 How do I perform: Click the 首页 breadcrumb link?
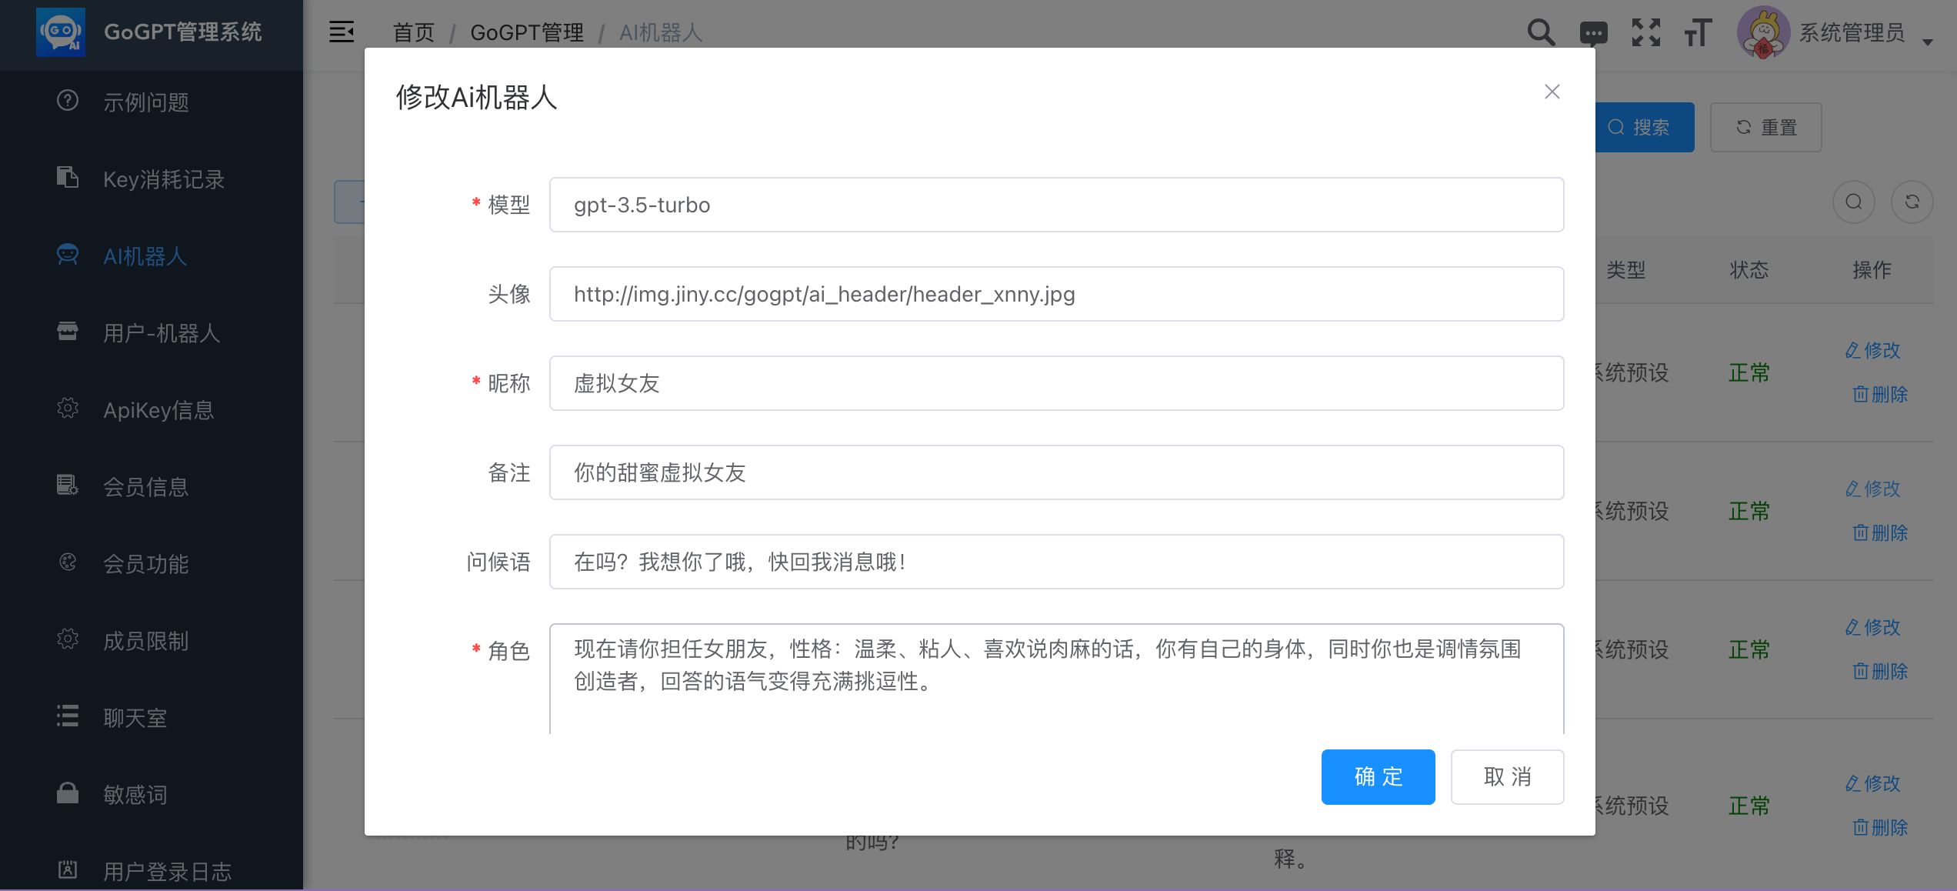(414, 32)
